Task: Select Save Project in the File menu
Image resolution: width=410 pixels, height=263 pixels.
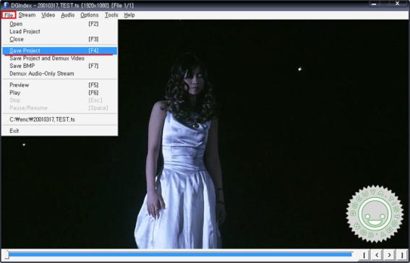Action: point(59,51)
